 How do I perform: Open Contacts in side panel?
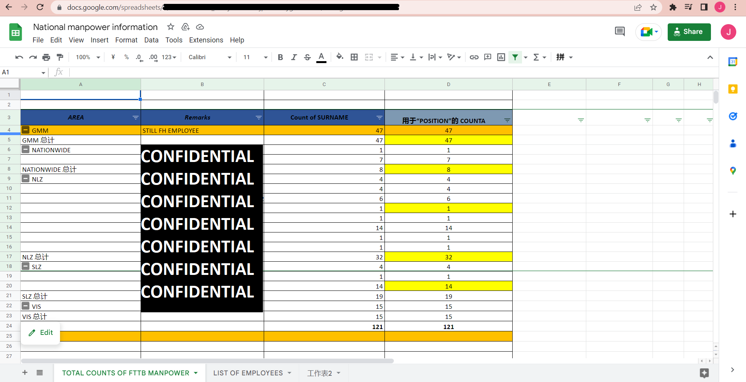[733, 144]
